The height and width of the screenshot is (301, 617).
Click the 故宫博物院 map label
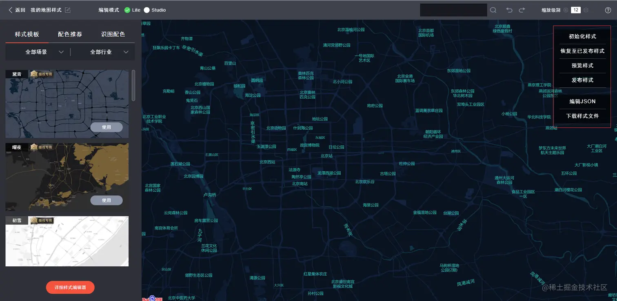coord(310,145)
